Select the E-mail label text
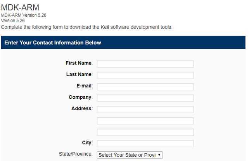This screenshot has height=161, width=249. [85, 86]
